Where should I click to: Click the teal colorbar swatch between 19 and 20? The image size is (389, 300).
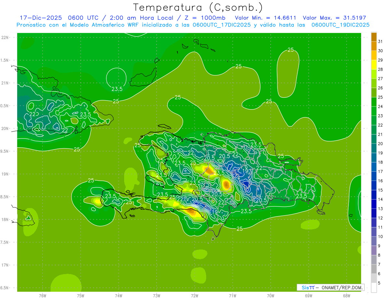(x=374, y=148)
